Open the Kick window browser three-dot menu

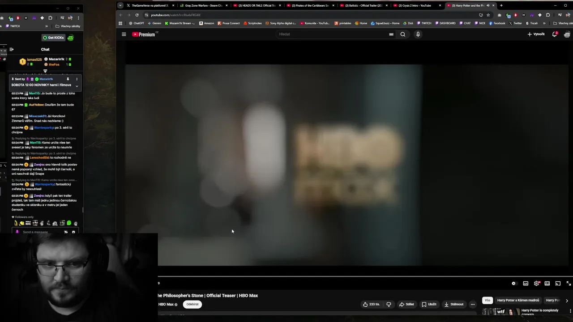click(x=78, y=18)
